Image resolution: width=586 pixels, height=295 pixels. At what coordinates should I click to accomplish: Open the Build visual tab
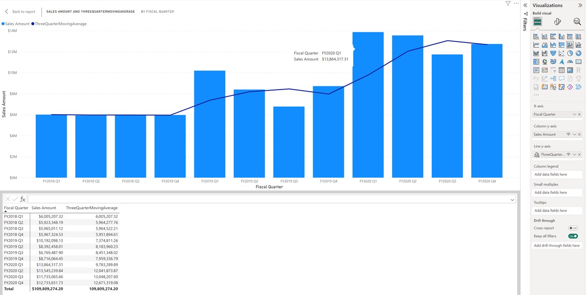coord(537,21)
